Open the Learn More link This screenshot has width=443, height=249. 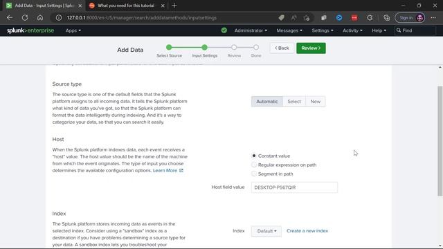pyautogui.click(x=165, y=171)
